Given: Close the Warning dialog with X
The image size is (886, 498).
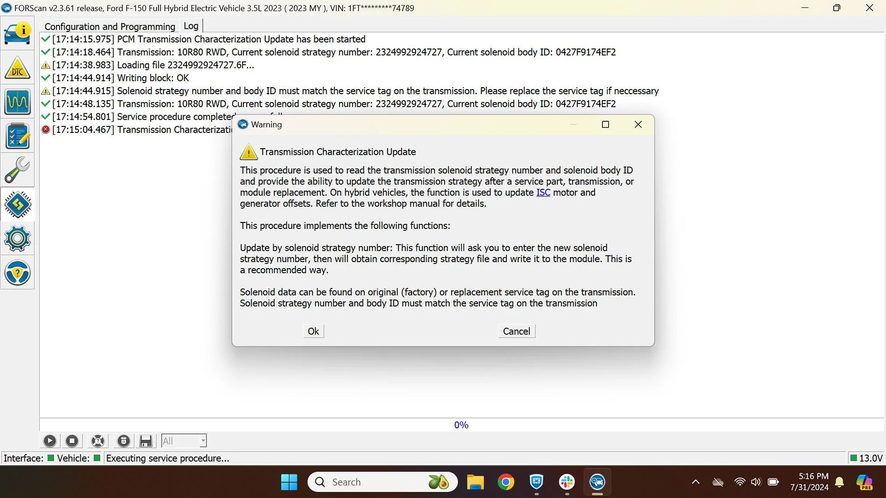Looking at the screenshot, I should click(x=638, y=124).
